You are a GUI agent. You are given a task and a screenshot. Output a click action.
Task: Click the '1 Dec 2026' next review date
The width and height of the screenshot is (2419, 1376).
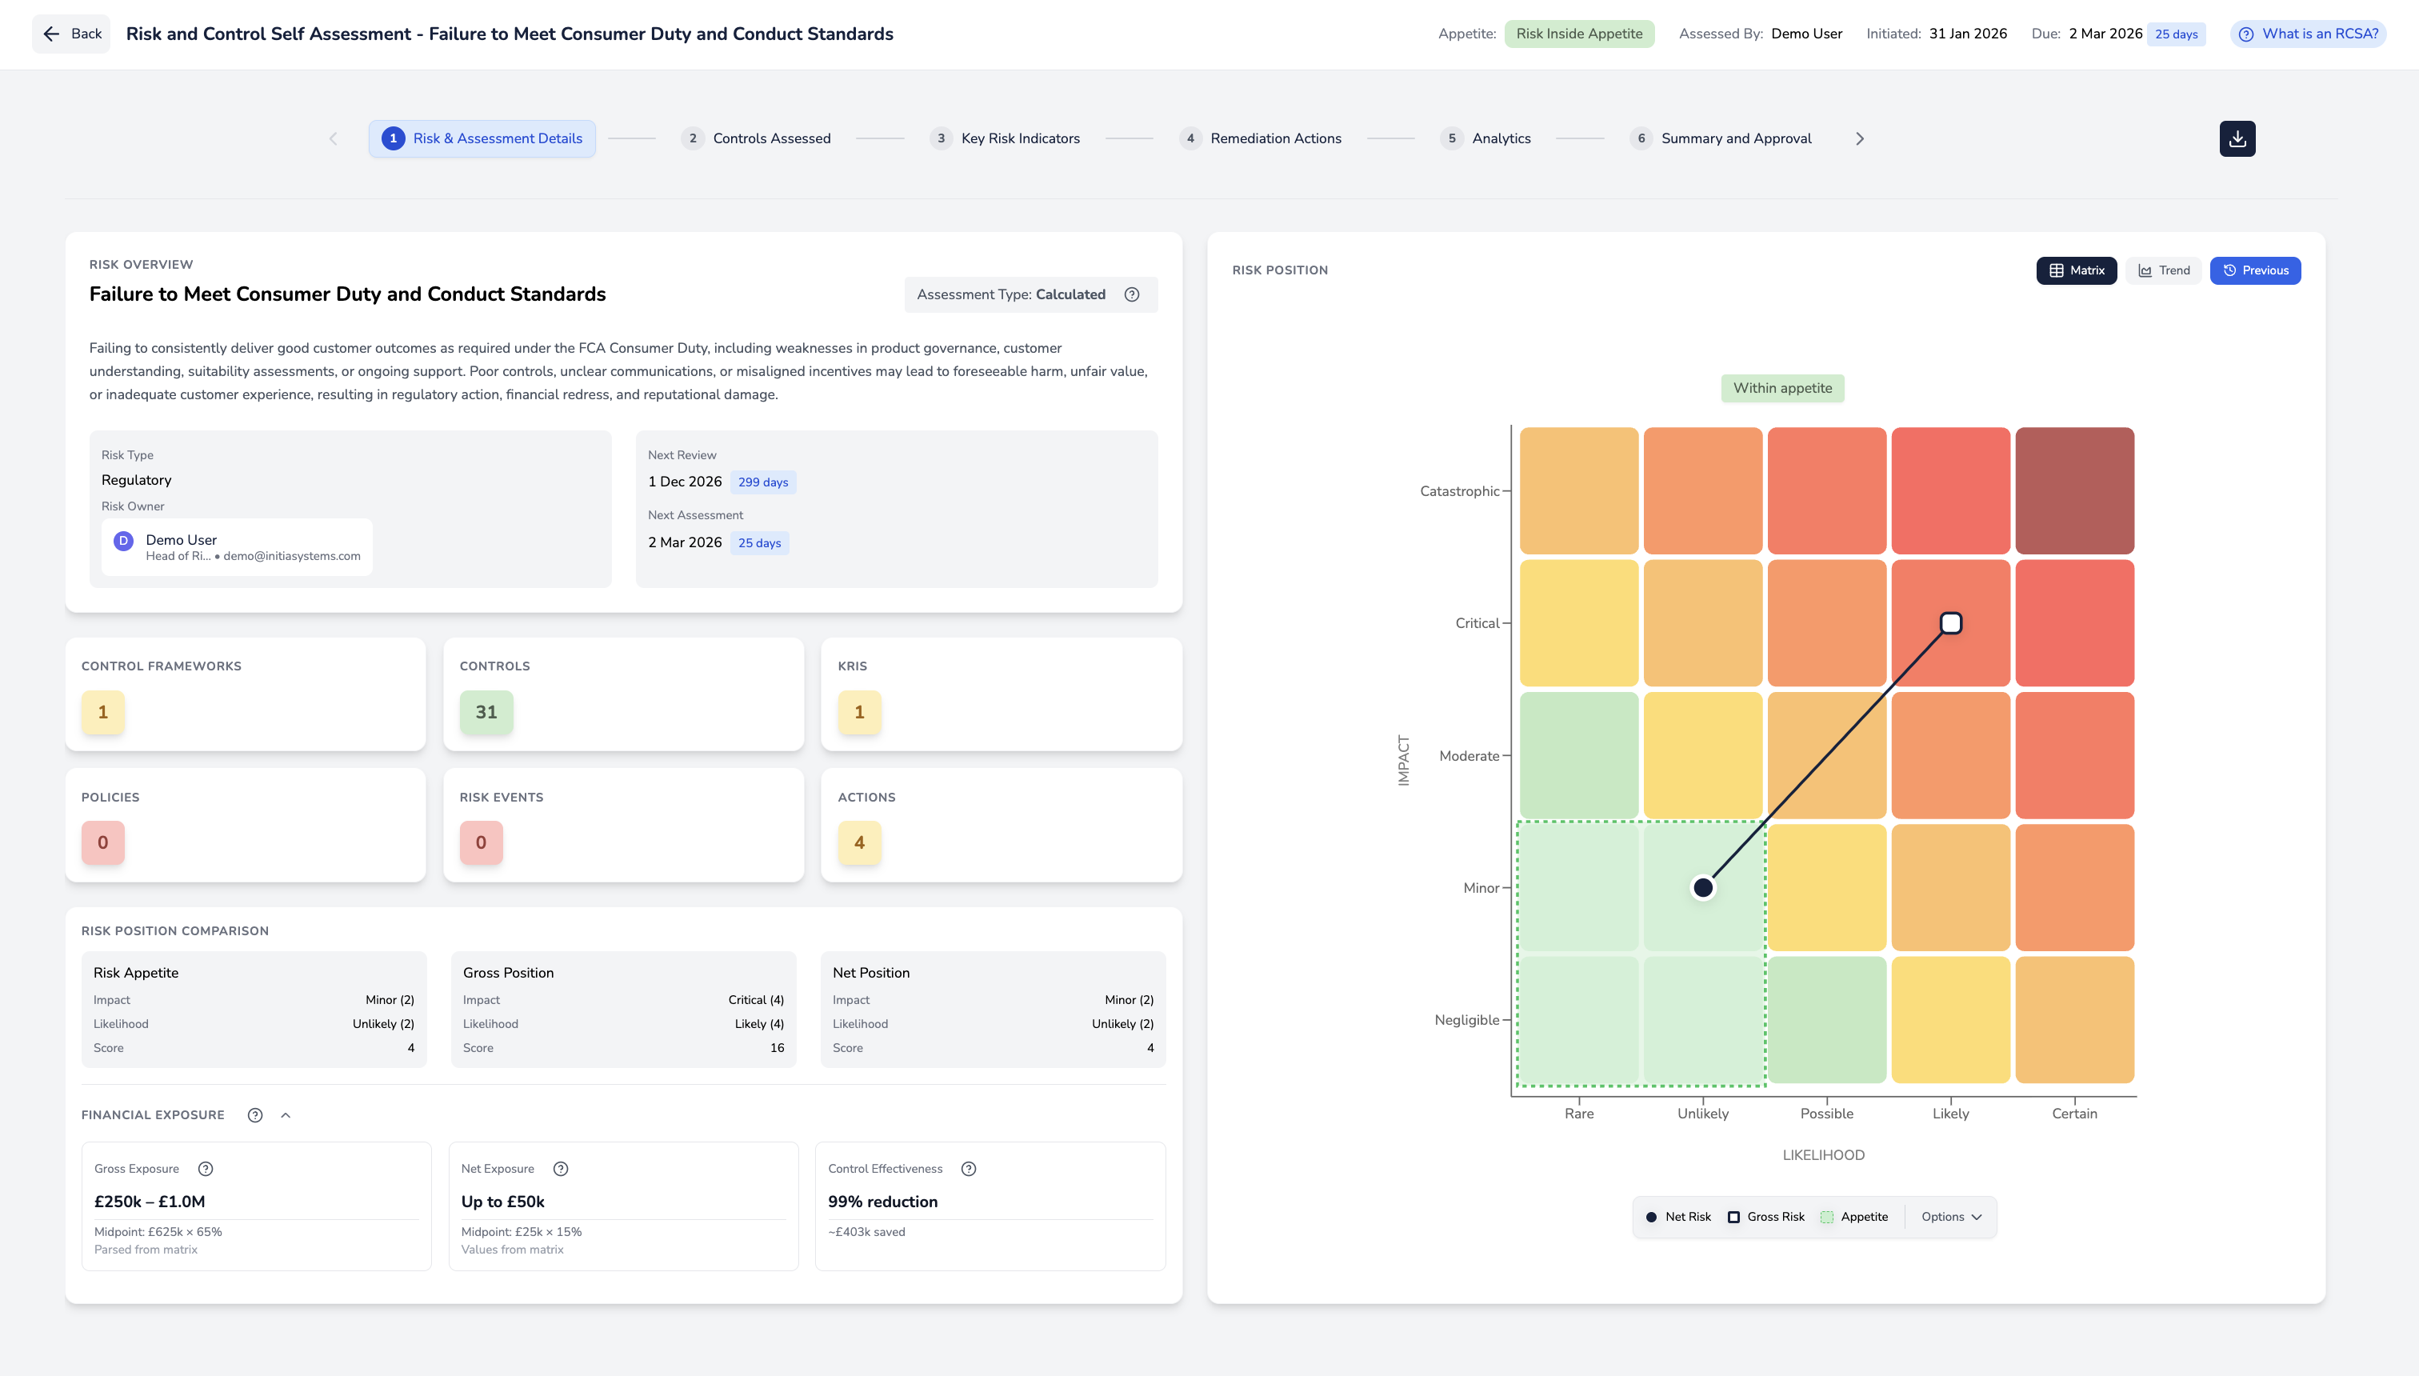click(x=685, y=482)
